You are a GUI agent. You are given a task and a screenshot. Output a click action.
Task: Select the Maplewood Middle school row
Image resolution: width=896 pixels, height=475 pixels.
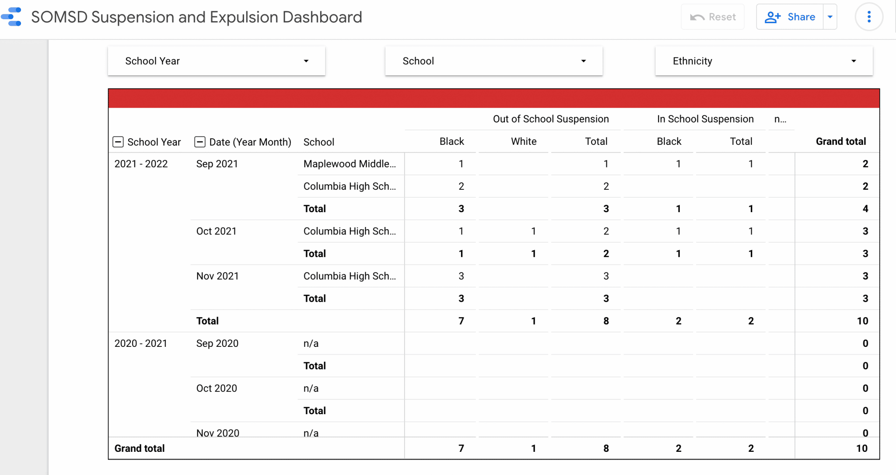point(349,164)
